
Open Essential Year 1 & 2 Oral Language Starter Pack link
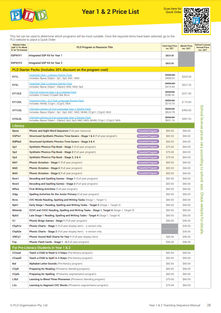coord(57,101)
